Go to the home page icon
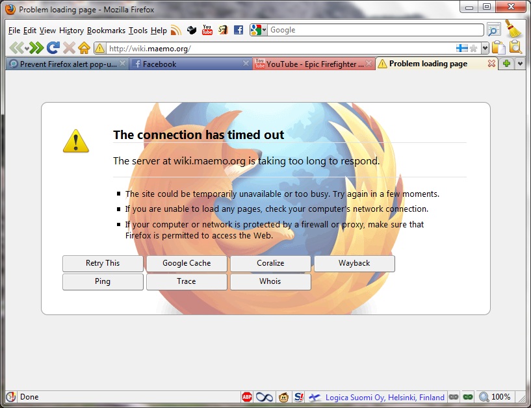The image size is (531, 408). [84, 47]
